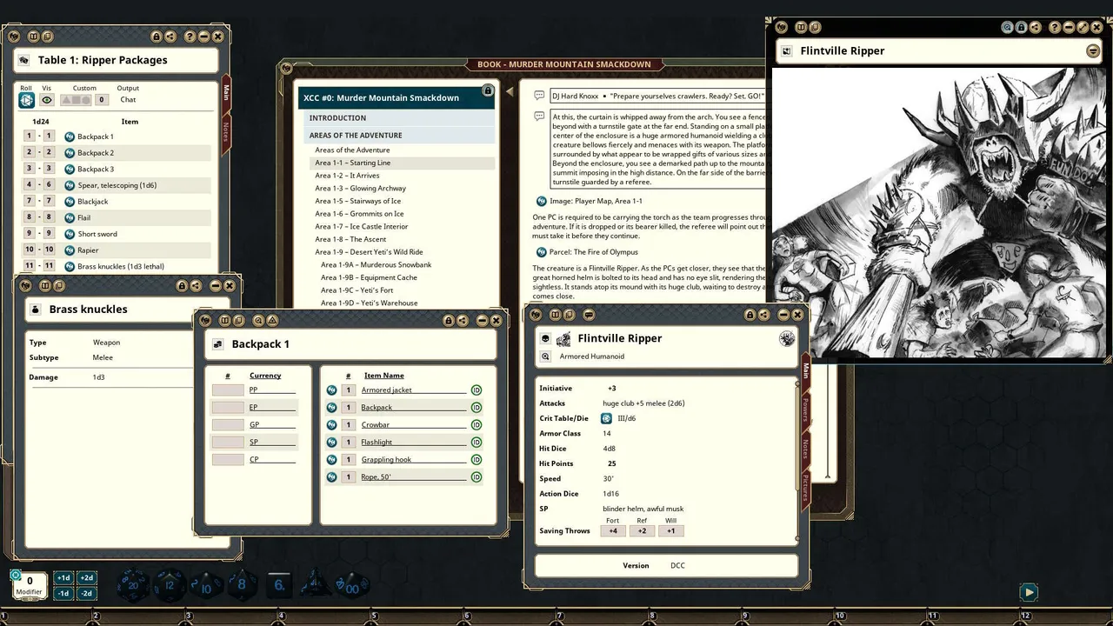Click the Custom dice shapes field
Image resolution: width=1113 pixels, height=626 pixels.
click(76, 100)
